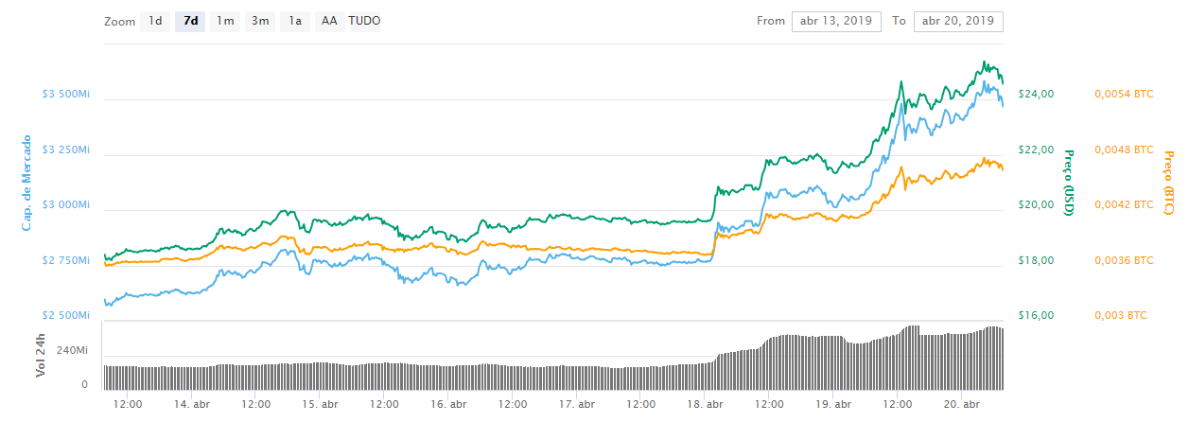Click the 0,0036 BTC axis label

1124,260
